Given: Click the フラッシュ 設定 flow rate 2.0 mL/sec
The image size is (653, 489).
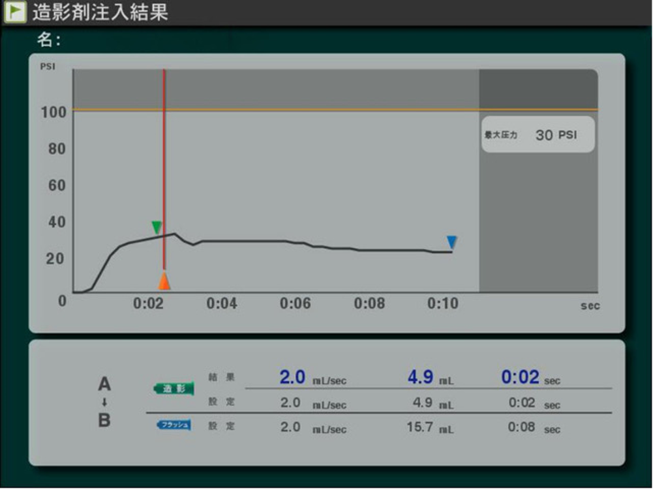Looking at the screenshot, I should (313, 427).
